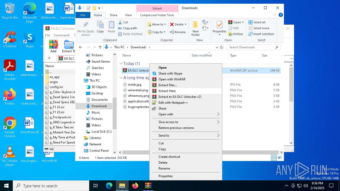Refresh the Downloads folder view

click(222, 47)
